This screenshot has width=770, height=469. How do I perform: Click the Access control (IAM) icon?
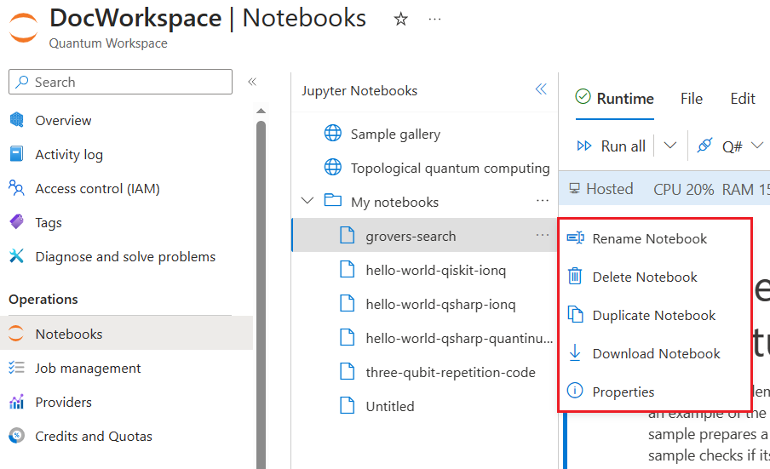(x=17, y=188)
